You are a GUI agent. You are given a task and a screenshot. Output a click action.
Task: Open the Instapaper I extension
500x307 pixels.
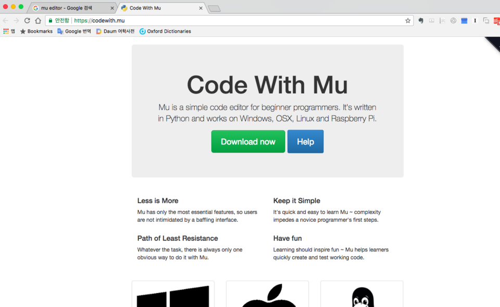475,21
